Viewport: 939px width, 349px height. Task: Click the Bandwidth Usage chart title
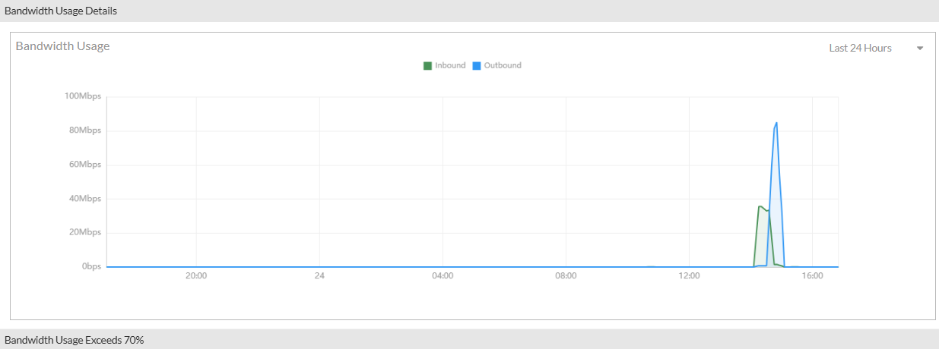pos(62,46)
